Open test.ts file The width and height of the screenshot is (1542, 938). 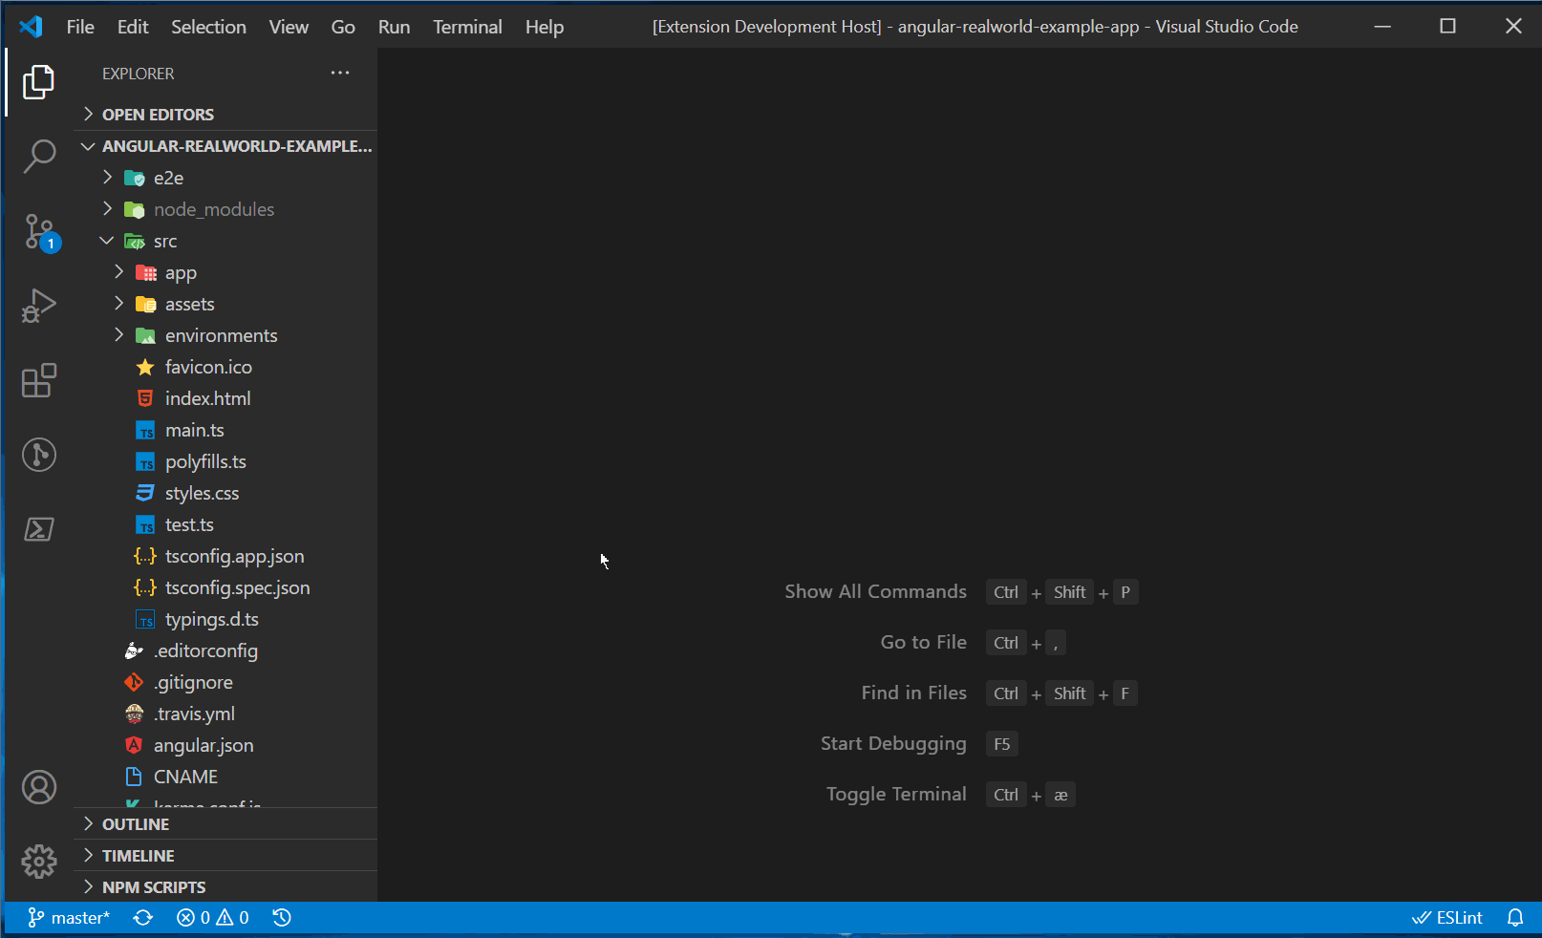(x=225, y=524)
